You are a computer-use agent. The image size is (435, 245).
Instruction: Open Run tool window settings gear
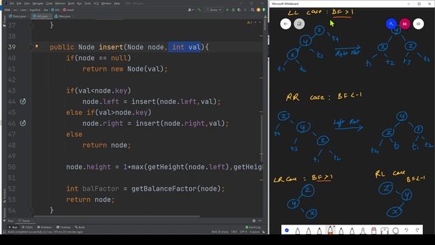pyautogui.click(x=254, y=220)
